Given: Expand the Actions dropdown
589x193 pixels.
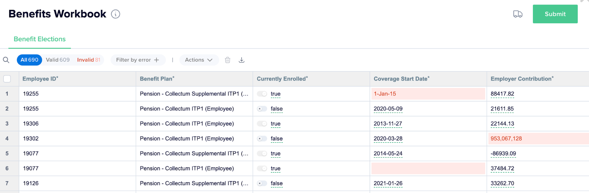Looking at the screenshot, I should (199, 60).
